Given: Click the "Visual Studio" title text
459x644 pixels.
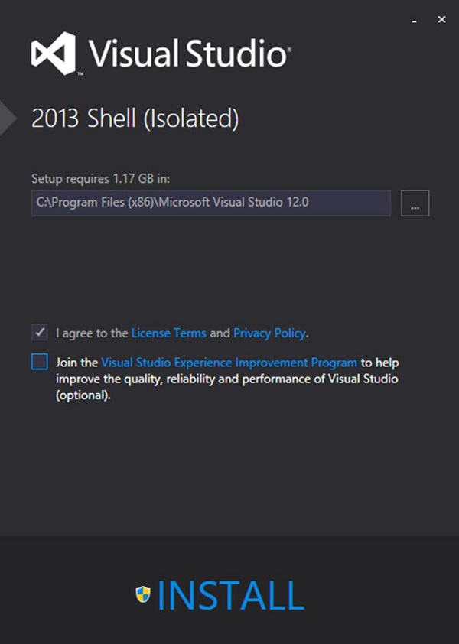Looking at the screenshot, I should point(189,54).
